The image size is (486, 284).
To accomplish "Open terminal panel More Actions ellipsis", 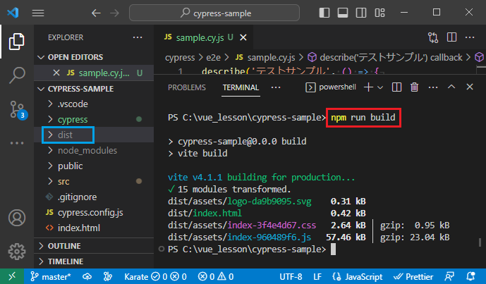I will coord(433,87).
